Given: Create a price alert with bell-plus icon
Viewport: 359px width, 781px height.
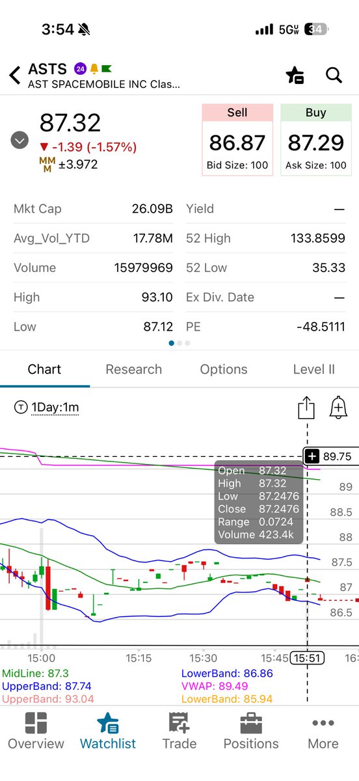Looking at the screenshot, I should 338,407.
